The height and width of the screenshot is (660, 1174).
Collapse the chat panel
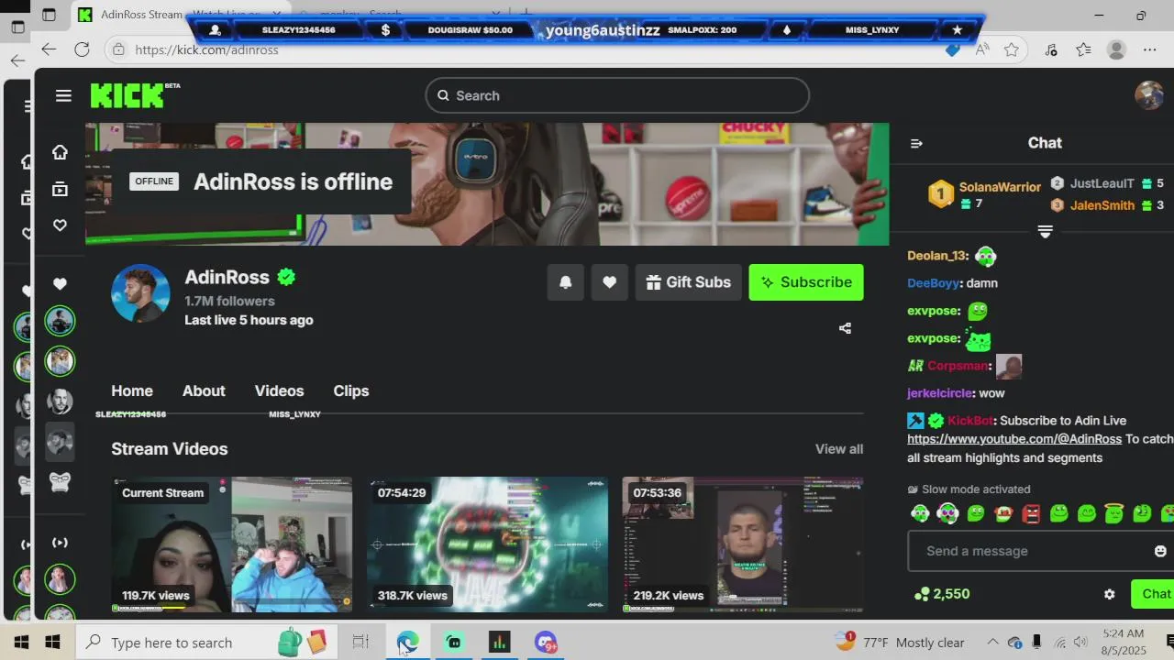(916, 143)
